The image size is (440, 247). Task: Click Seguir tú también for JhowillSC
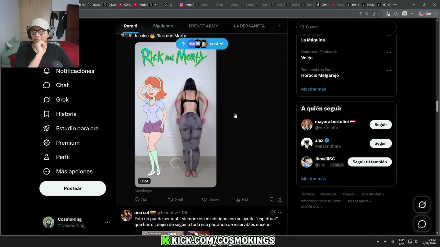[370, 162]
